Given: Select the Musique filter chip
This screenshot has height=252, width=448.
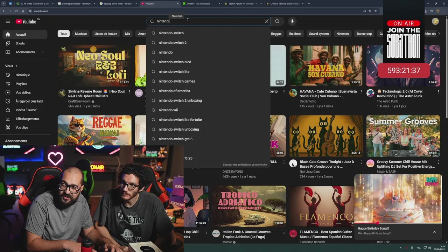Looking at the screenshot, I should 81,34.
